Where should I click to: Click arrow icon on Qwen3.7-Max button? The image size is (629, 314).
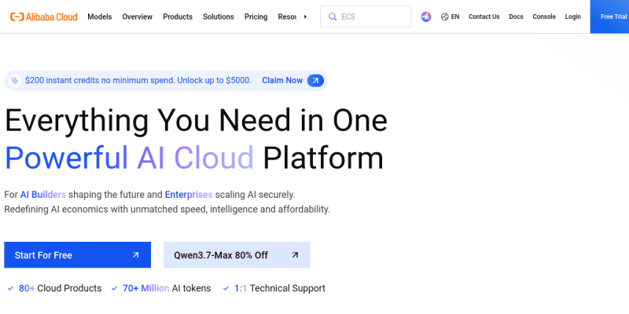point(295,254)
